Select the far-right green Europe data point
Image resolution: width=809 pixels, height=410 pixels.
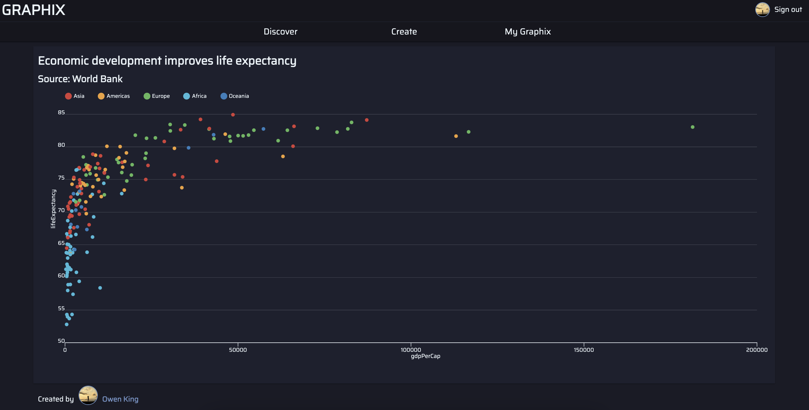693,127
